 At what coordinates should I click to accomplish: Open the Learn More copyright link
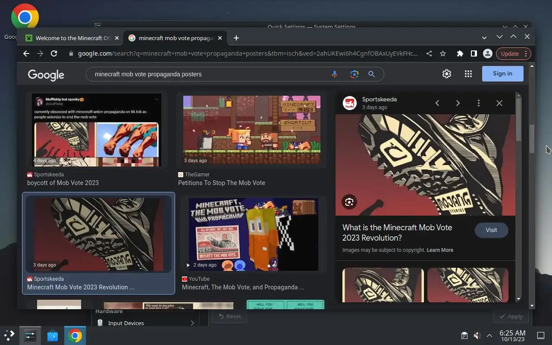click(x=440, y=250)
